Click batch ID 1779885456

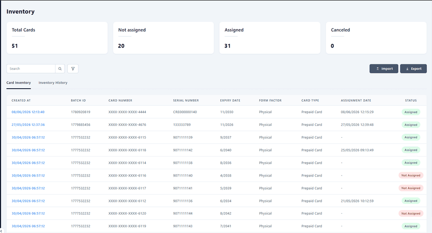(x=80, y=124)
